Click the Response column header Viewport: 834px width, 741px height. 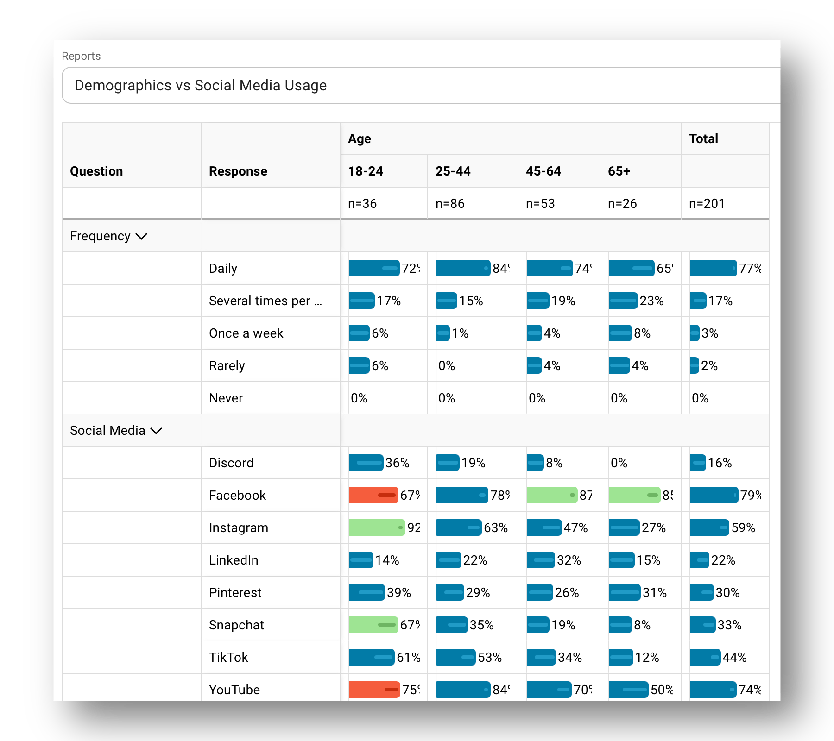(238, 171)
